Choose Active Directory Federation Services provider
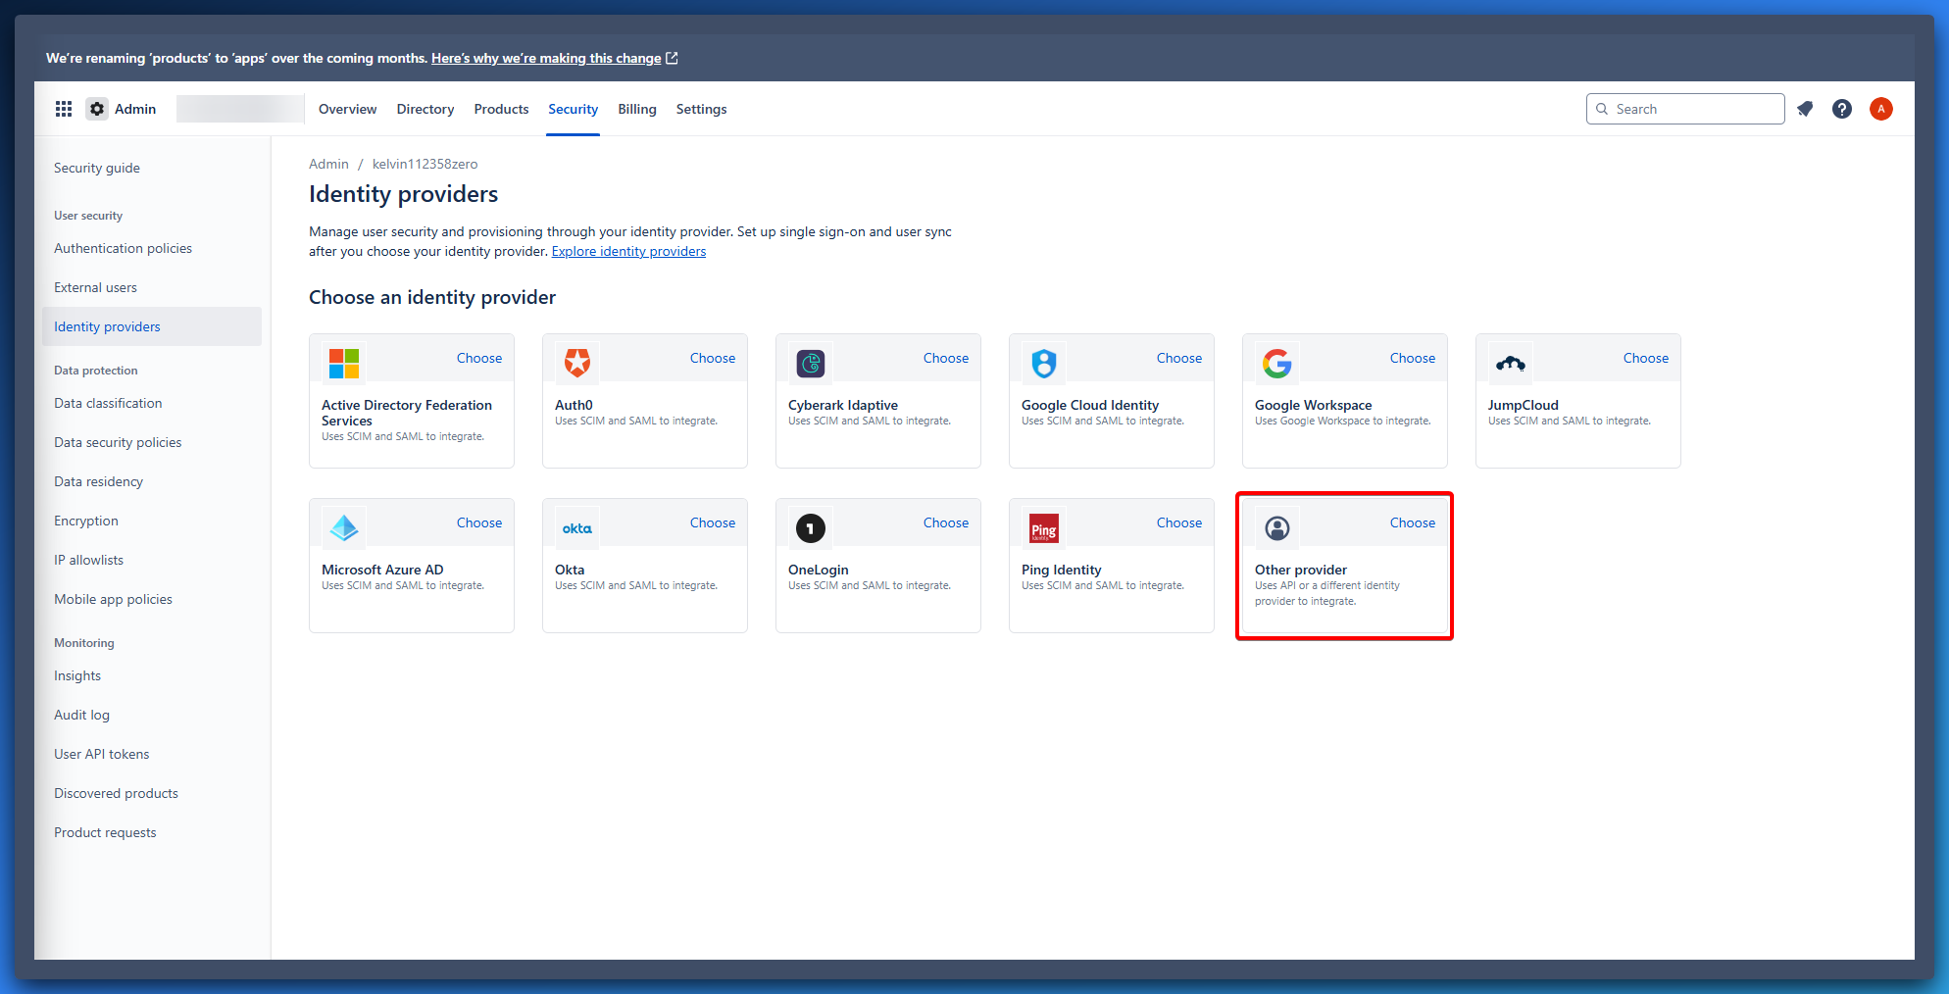This screenshot has height=994, width=1949. [479, 358]
